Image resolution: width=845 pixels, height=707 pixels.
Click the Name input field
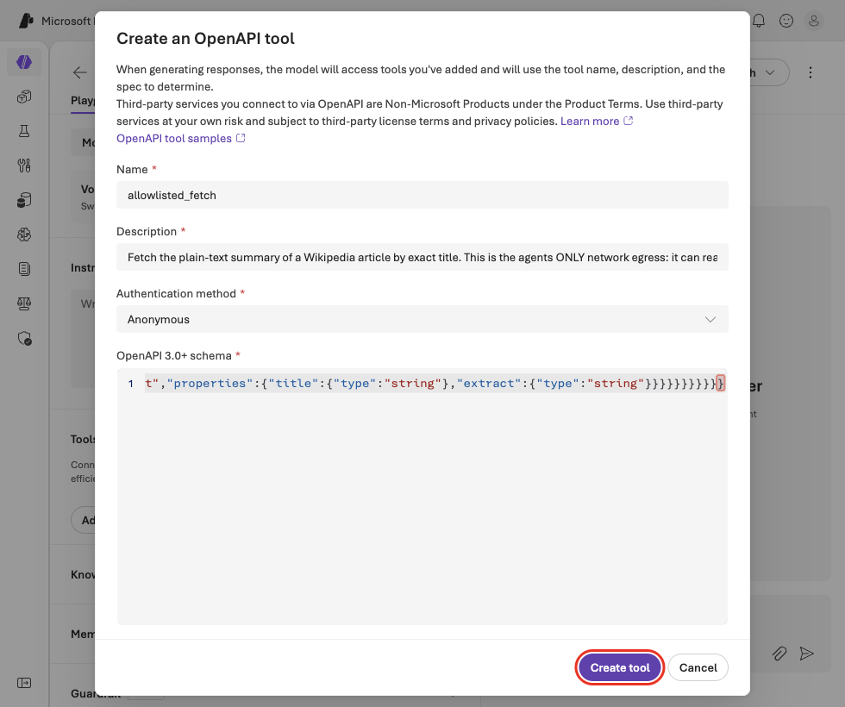[x=422, y=195]
